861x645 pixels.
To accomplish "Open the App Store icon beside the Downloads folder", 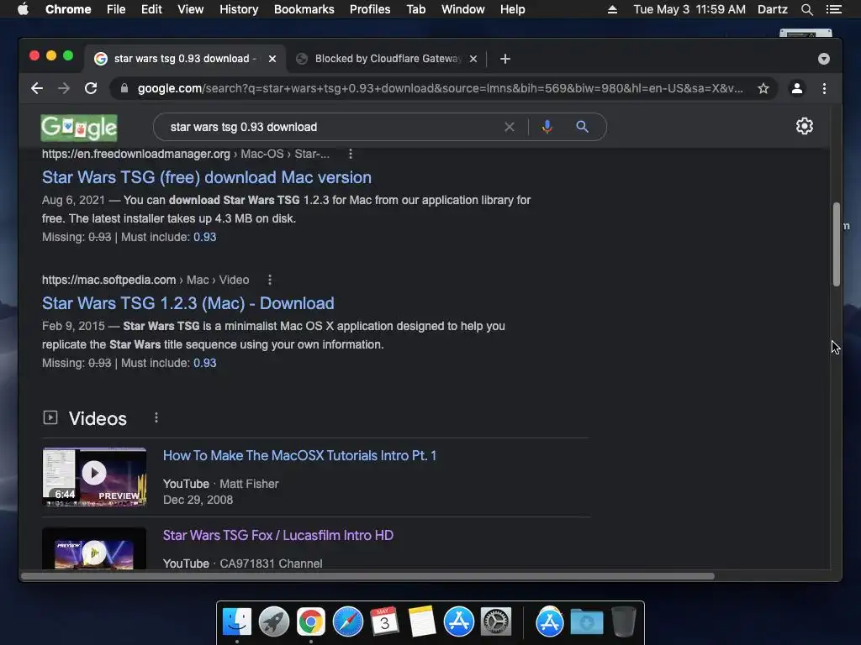I will tap(550, 621).
